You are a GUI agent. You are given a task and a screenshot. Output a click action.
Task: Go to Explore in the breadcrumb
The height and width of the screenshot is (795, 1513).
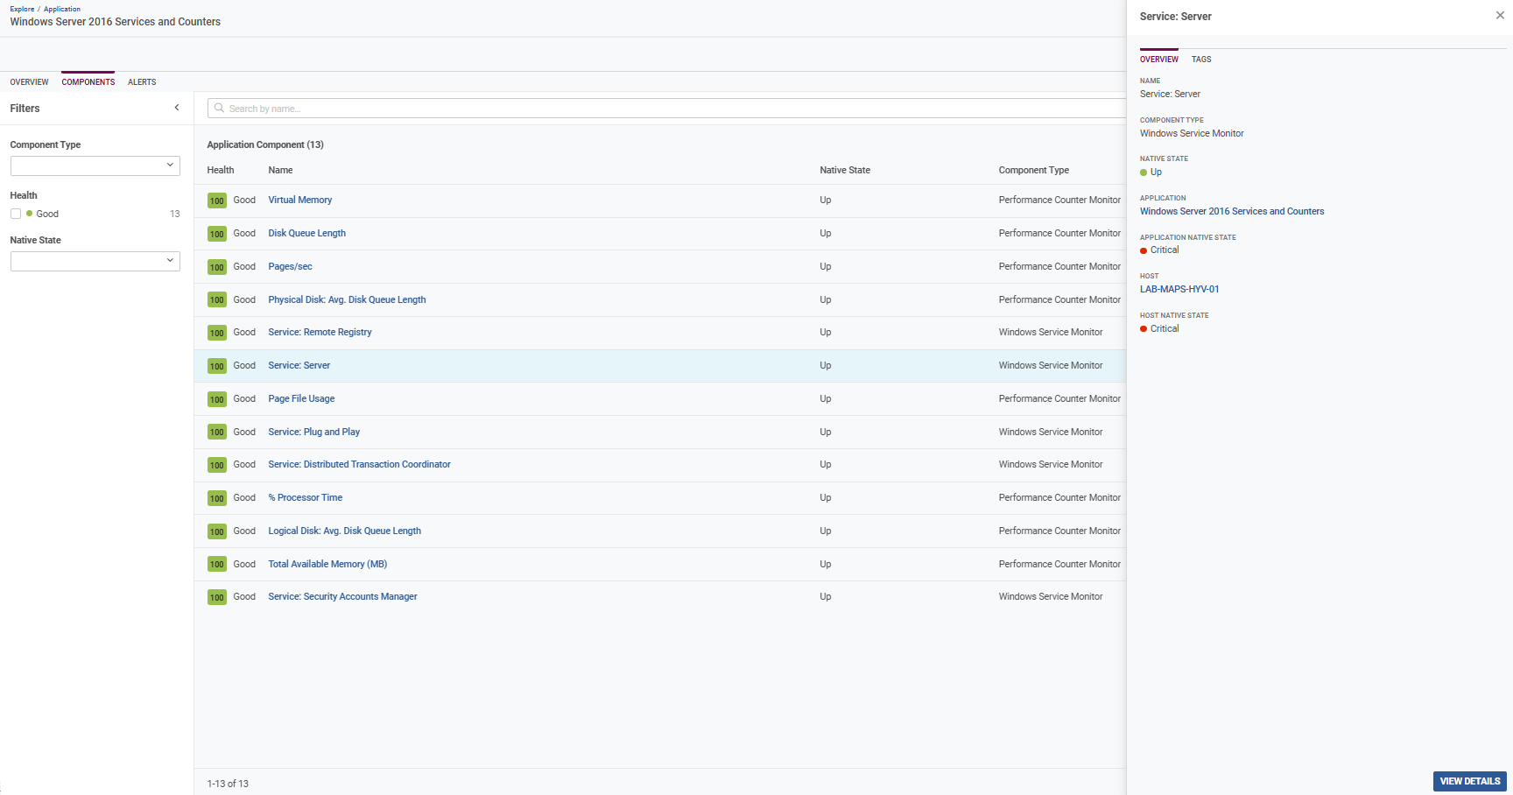(x=22, y=9)
